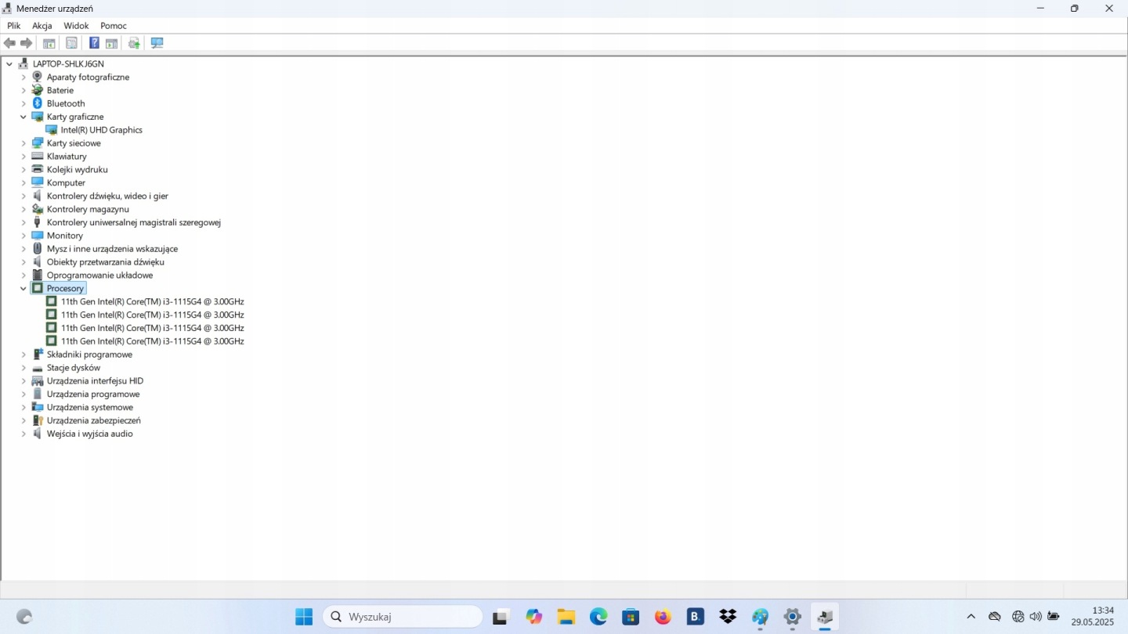
Task: Scan for hardware changes using monitor icon
Action: click(157, 43)
